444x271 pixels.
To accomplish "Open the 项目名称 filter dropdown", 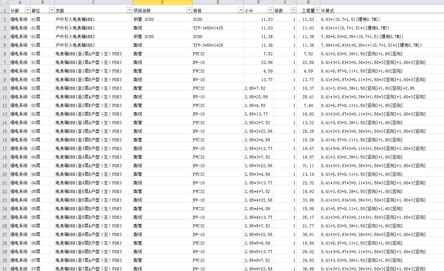I will [189, 10].
